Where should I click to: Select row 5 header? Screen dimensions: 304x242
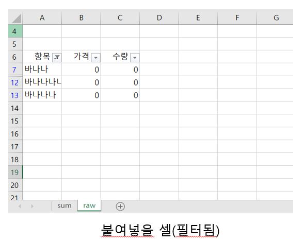click(x=15, y=44)
